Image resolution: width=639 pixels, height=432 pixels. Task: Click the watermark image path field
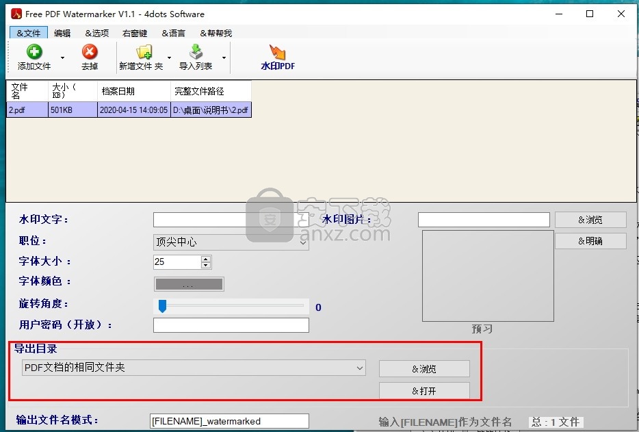pos(484,220)
